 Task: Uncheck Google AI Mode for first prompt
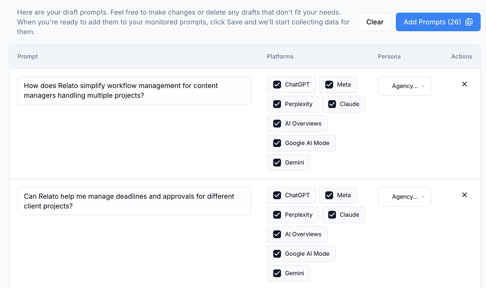[277, 143]
